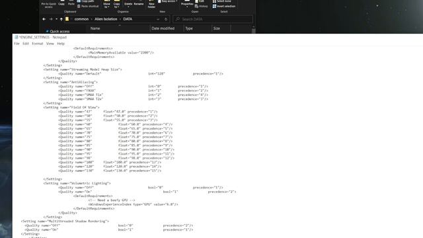Screen dimensions: 423x238
Task: Open the Edit menu in Notepad
Action: click(x=26, y=44)
